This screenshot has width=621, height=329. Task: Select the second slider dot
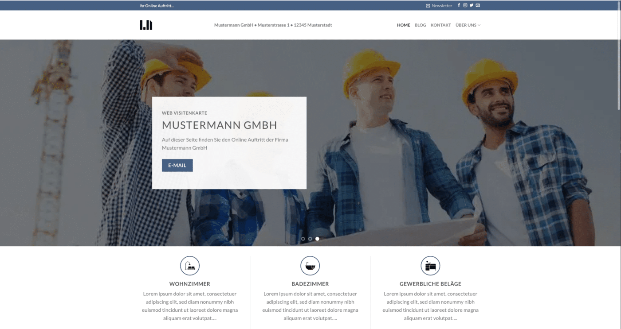[310, 239]
